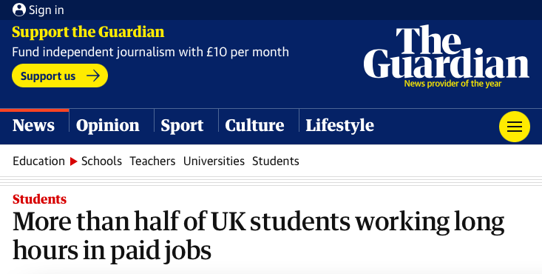Click the arrow inside Support us button

tap(93, 76)
